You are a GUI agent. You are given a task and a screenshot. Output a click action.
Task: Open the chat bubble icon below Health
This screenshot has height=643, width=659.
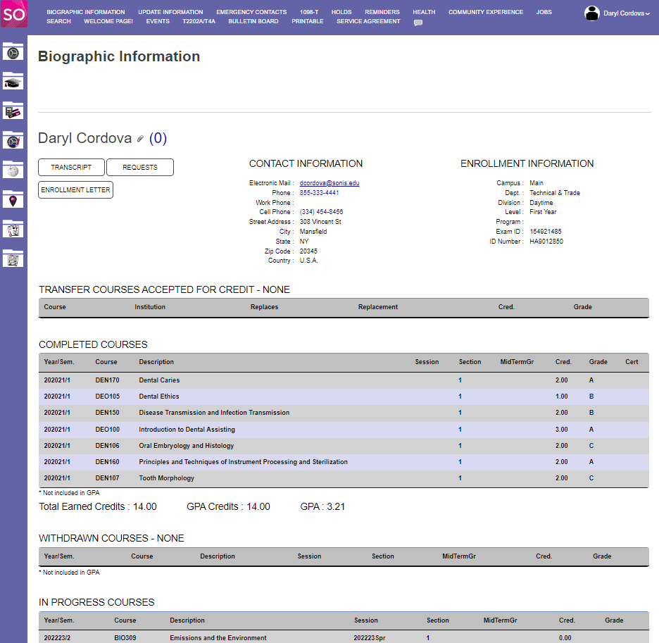[x=418, y=22]
